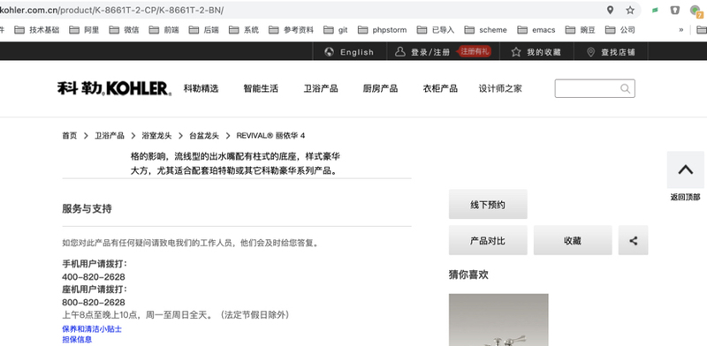Image resolution: width=707 pixels, height=346 pixels.
Task: Go to 首页 in breadcrumb
Action: point(70,136)
